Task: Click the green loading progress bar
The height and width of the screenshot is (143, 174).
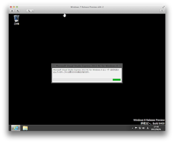Action: pos(87,80)
